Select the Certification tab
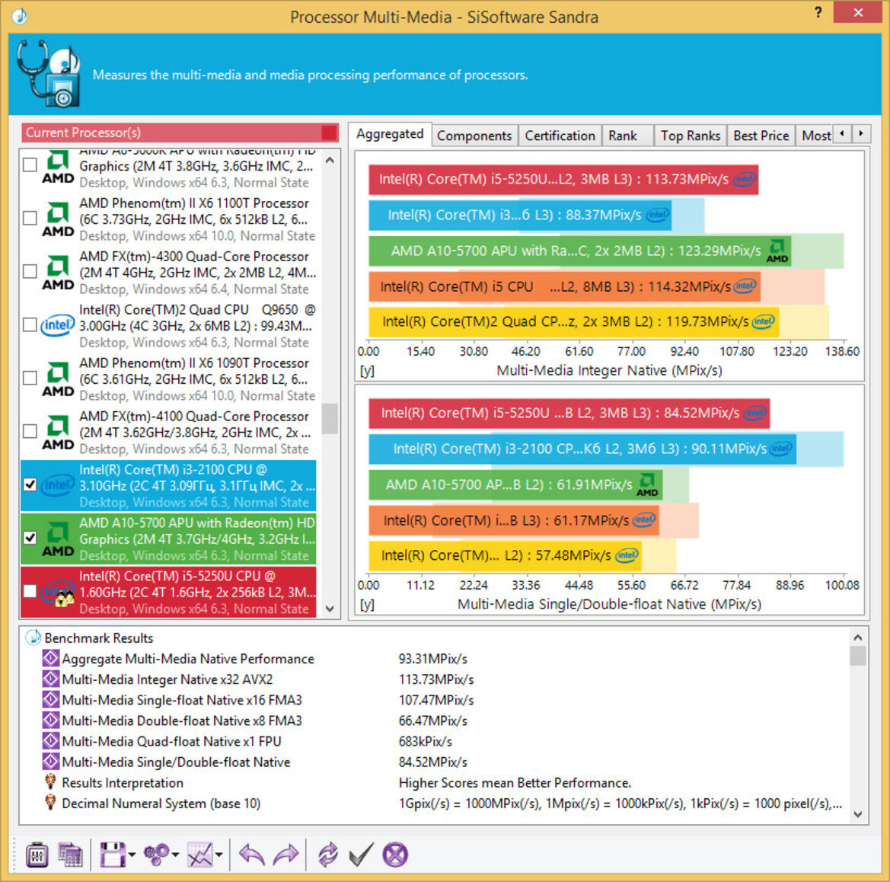 click(560, 136)
